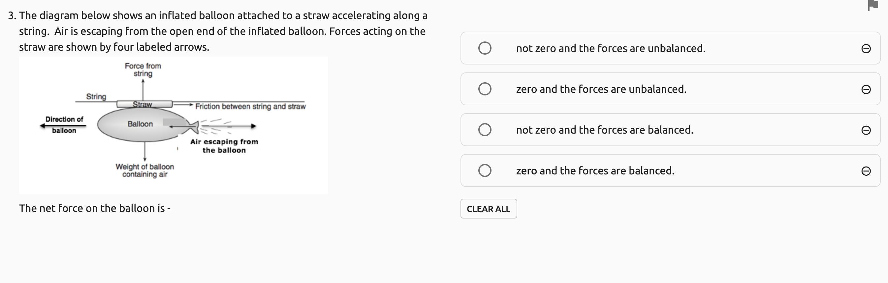This screenshot has width=888, height=283.
Task: Click the question 3 prompt paragraph
Action: tap(223, 31)
